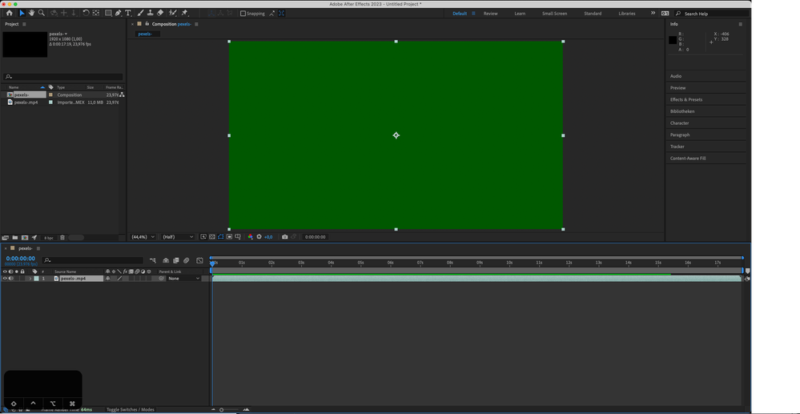This screenshot has height=414, width=800.
Task: Open the Parent & Link None dropdown
Action: (x=184, y=279)
